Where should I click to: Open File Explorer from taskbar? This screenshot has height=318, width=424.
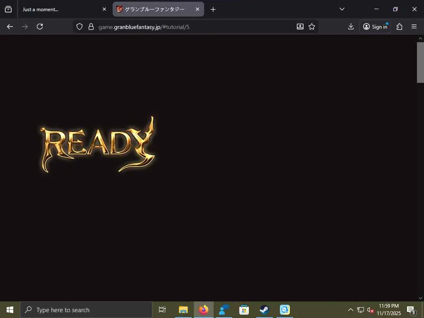pyautogui.click(x=183, y=310)
